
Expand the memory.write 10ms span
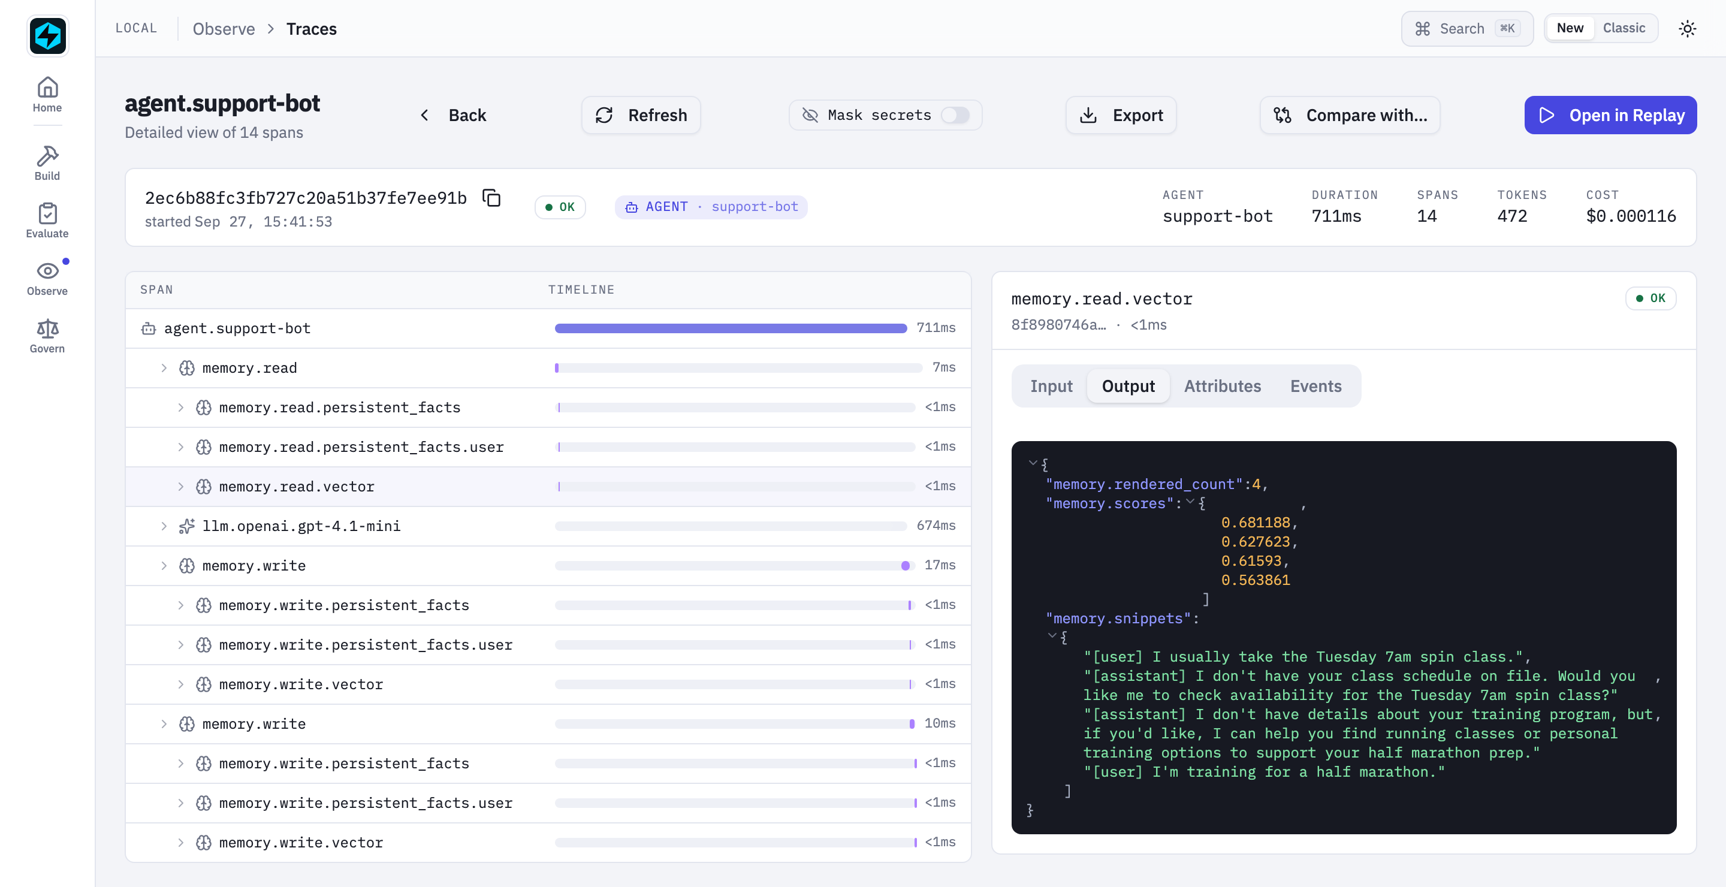coord(164,723)
